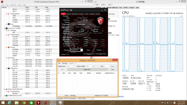Collapse the Voltages group under Intel Core
This screenshot has width=187, height=105.
pyautogui.click(x=6, y=31)
